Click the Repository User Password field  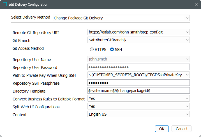point(139,67)
